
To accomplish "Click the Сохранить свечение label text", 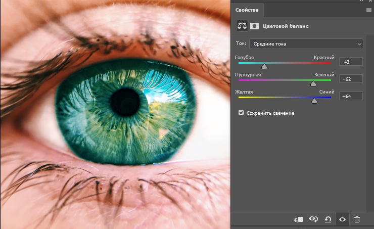I will click(270, 113).
